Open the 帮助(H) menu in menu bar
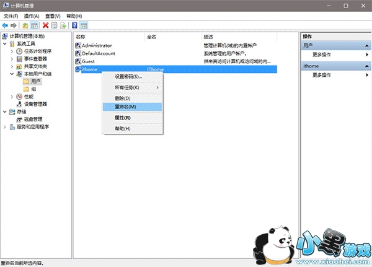This screenshot has width=372, height=267. [74, 16]
